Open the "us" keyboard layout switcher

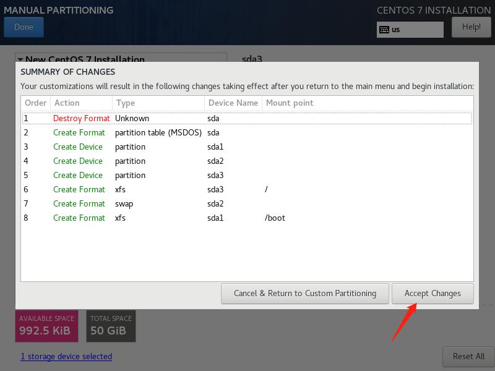point(410,28)
